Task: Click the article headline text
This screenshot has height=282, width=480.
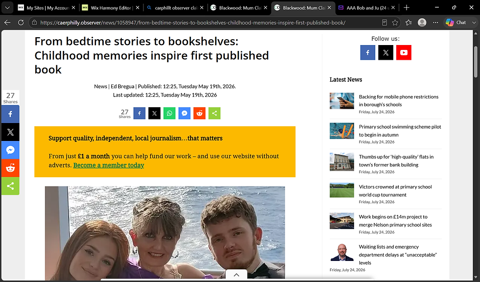Action: point(151,55)
